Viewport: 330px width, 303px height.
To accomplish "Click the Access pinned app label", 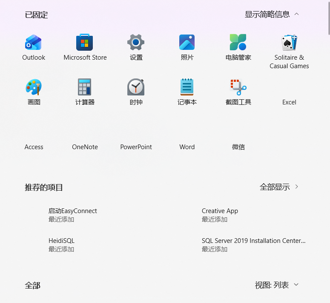I will coord(34,147).
